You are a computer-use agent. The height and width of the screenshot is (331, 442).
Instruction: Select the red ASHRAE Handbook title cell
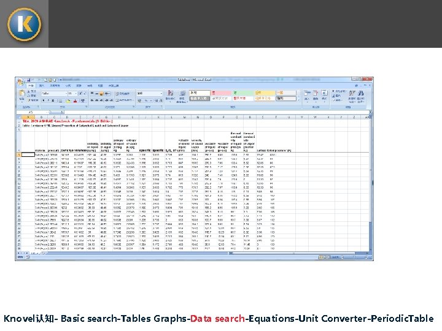point(68,121)
